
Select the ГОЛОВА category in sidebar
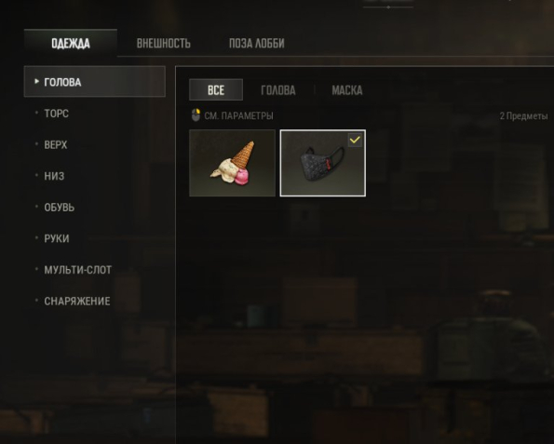tap(95, 82)
